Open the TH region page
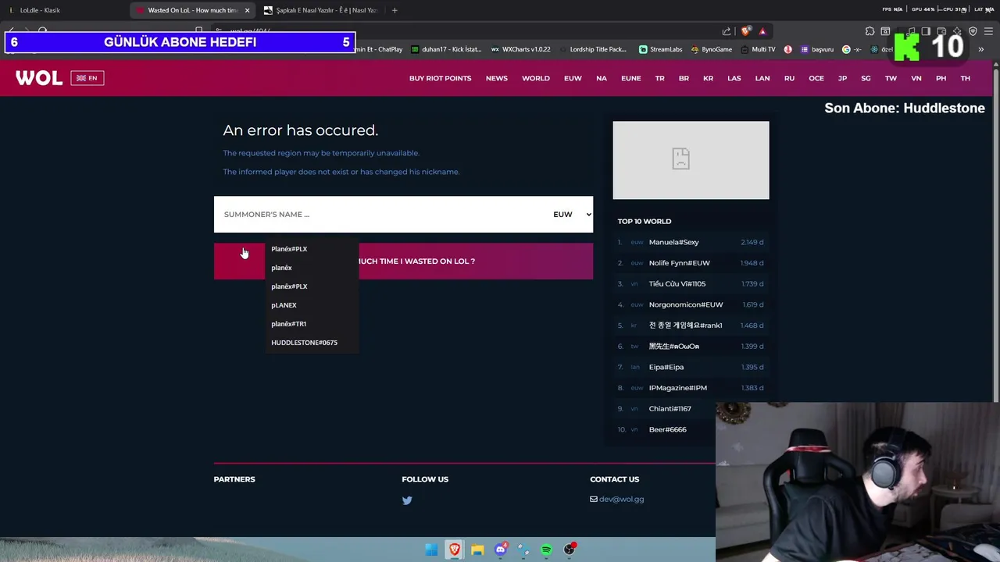The image size is (1000, 562). pos(965,78)
